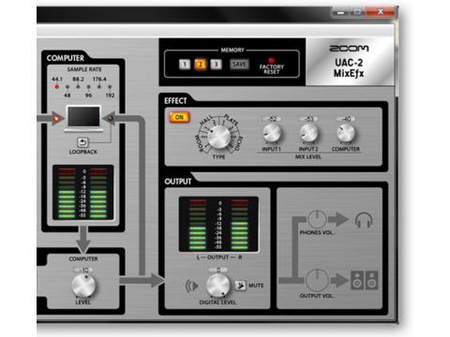Select memory slot 2
This screenshot has height=337, width=450.
click(x=201, y=65)
